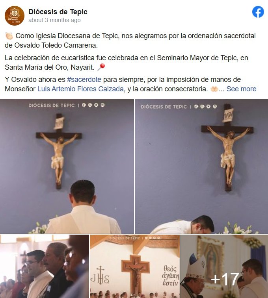
Task: Click the clapping hands emoji
Action: [x=9, y=36]
